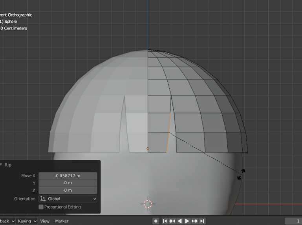The width and height of the screenshot is (302, 225).
Task: Open the Orientation Global dropdown
Action: (x=68, y=199)
